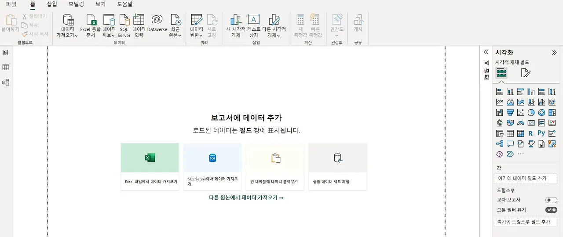Select the globe map visual

500,123
